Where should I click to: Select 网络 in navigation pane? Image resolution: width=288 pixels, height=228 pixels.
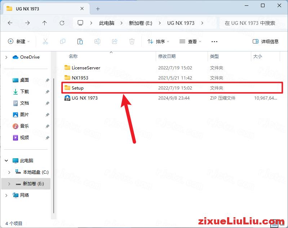click(21, 195)
